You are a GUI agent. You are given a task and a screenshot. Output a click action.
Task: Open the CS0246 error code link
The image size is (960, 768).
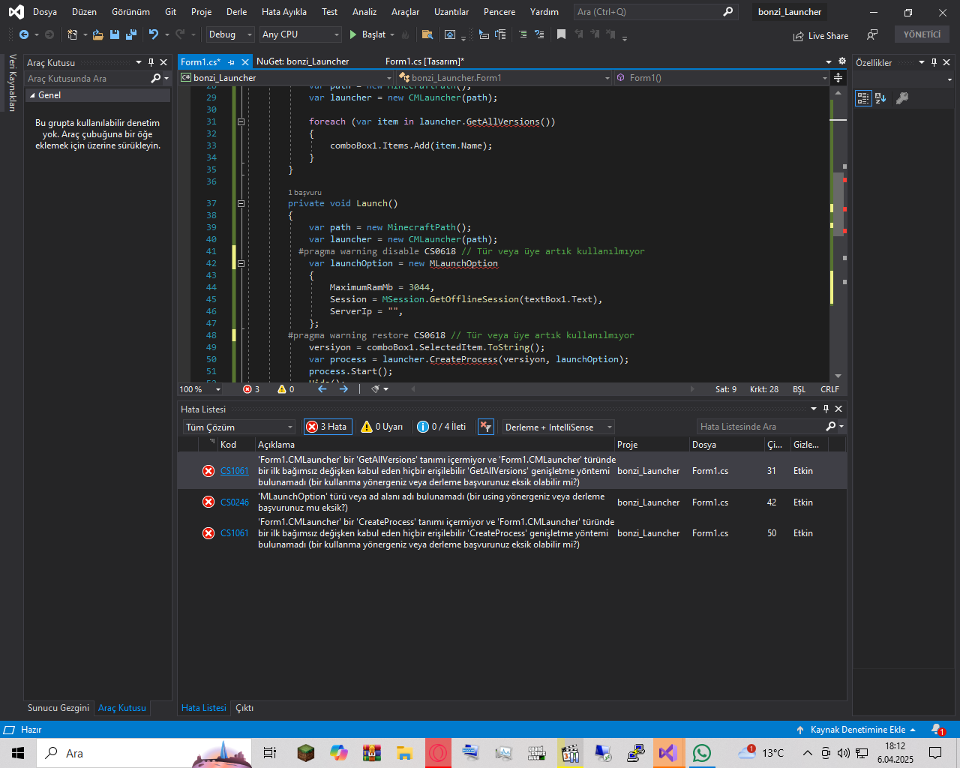(234, 502)
